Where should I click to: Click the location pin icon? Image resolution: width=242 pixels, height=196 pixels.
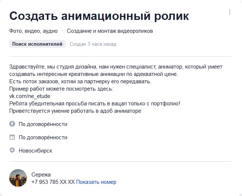[12, 150]
